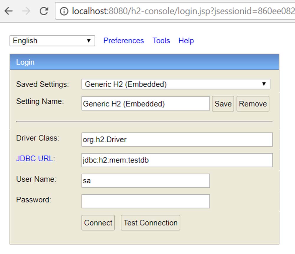This screenshot has height=254, width=295.
Task: Click the Setting Name text field
Action: (145, 104)
